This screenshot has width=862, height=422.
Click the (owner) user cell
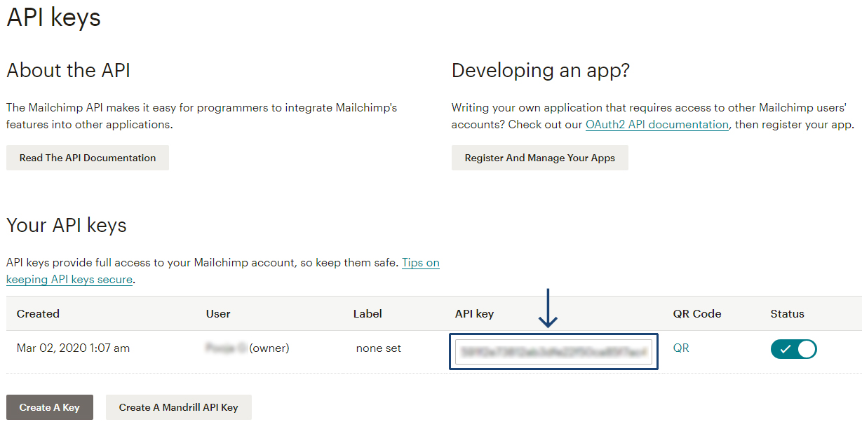point(248,348)
